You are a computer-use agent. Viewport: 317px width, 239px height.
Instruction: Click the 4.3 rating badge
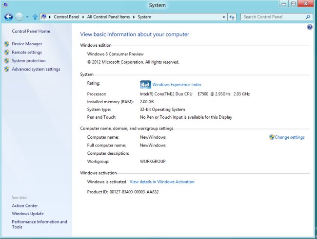coord(145,85)
